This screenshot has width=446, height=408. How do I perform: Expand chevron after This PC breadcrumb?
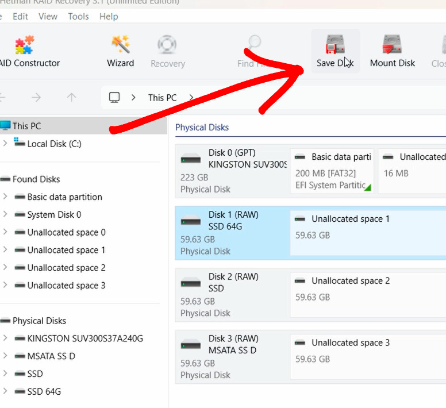(191, 98)
